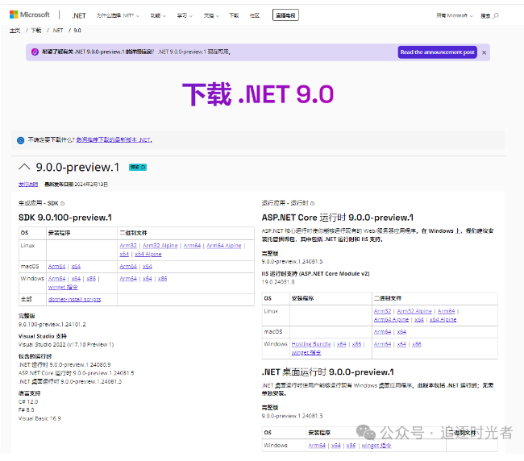Viewport: 524px width, 461px height.
Task: Click the Read the announcement post button
Action: coord(438,52)
